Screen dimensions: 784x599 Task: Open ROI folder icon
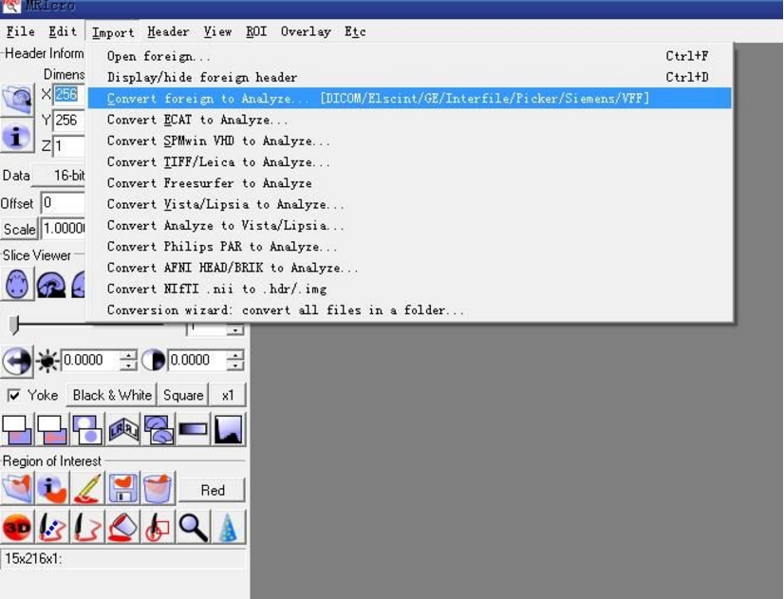tap(17, 489)
